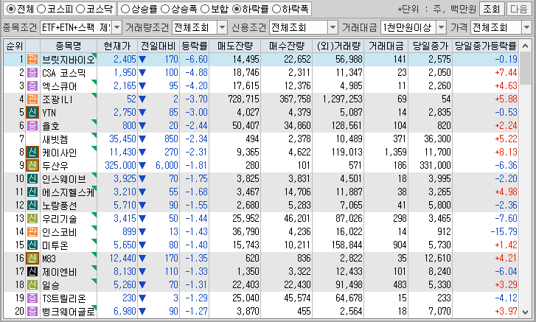
Task: Click the 신 badge beside 에스지헬스케
Action: pos(32,192)
